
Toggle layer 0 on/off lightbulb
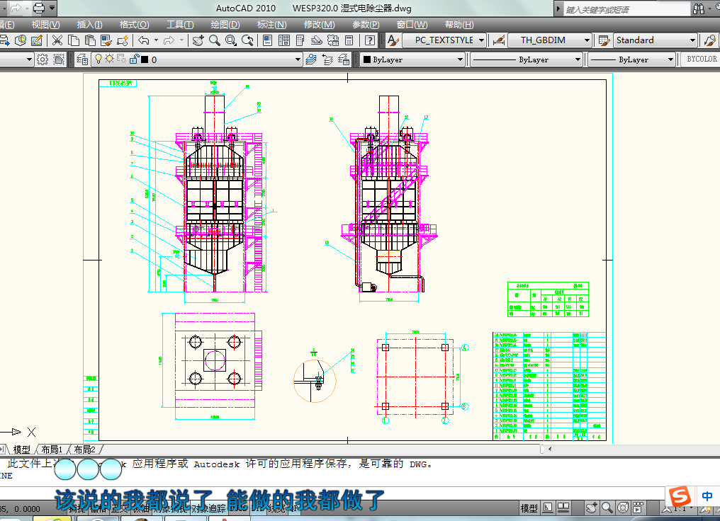pyautogui.click(x=99, y=59)
